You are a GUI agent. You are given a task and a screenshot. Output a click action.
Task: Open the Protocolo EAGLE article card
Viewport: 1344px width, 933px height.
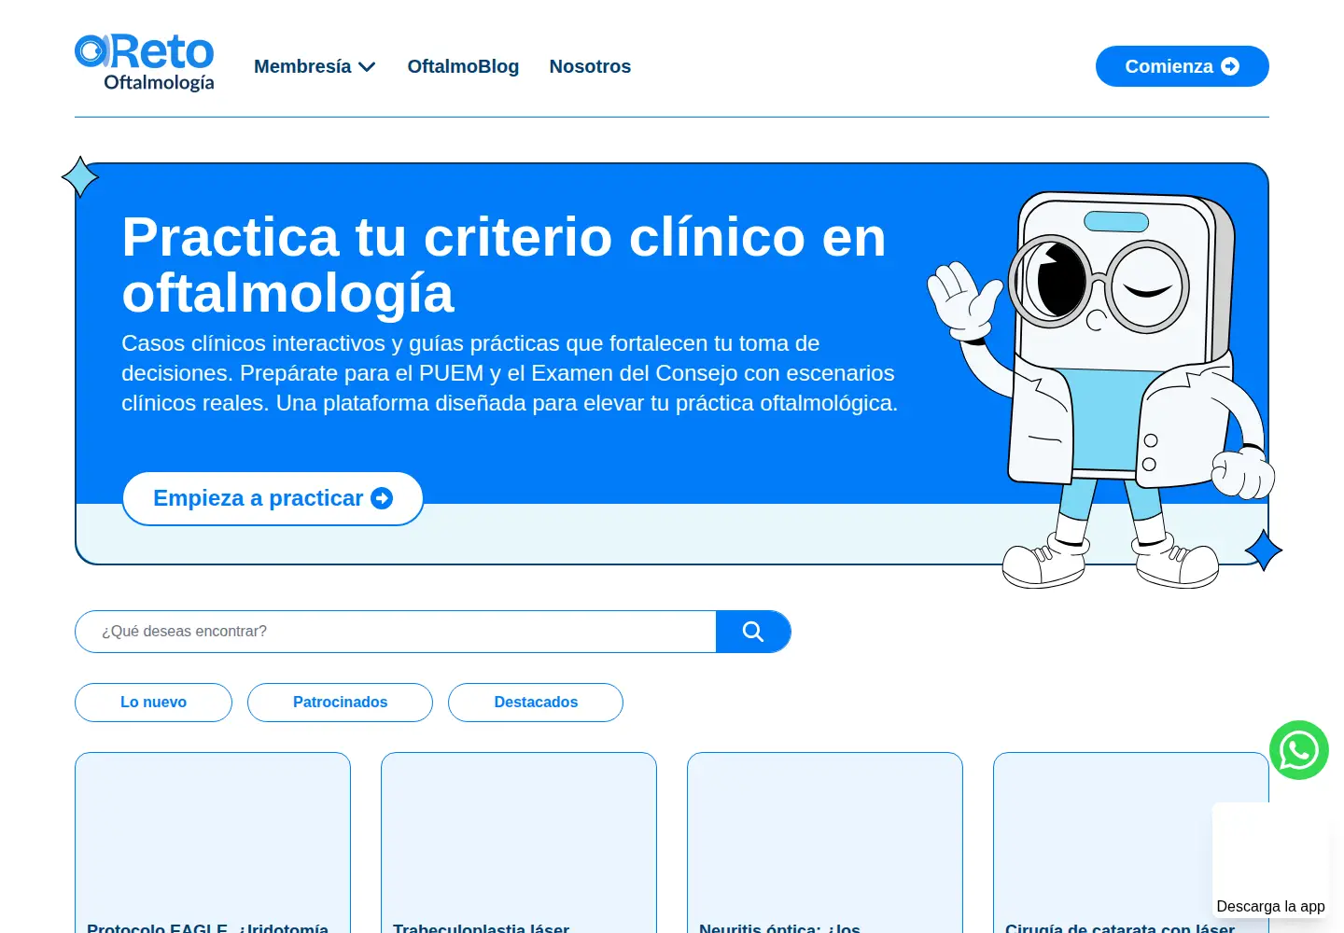[213, 842]
